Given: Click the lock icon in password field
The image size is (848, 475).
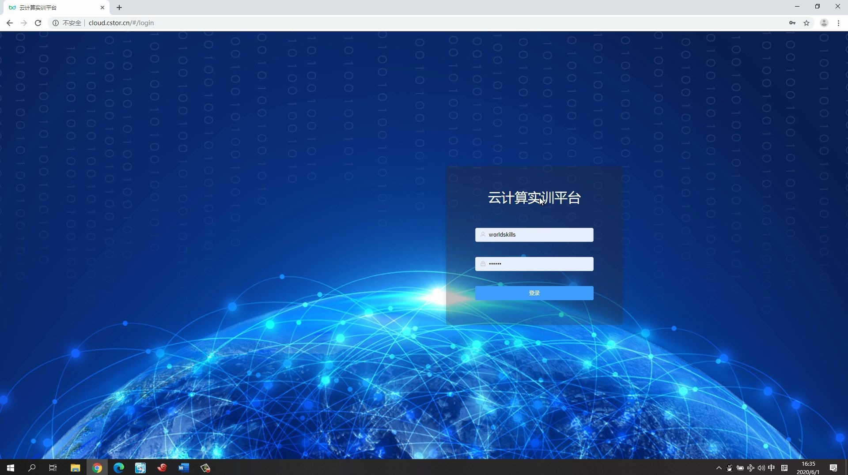Looking at the screenshot, I should point(483,264).
